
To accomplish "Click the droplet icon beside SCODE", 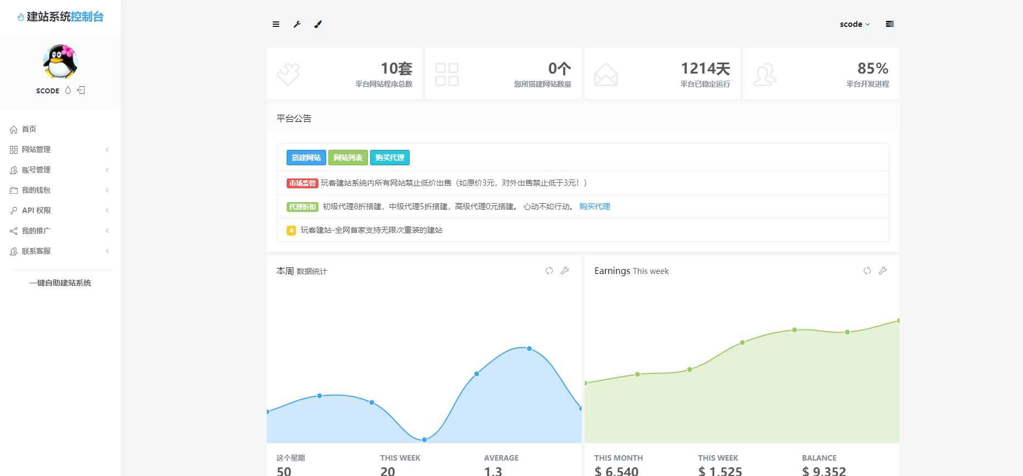I will pyautogui.click(x=68, y=90).
